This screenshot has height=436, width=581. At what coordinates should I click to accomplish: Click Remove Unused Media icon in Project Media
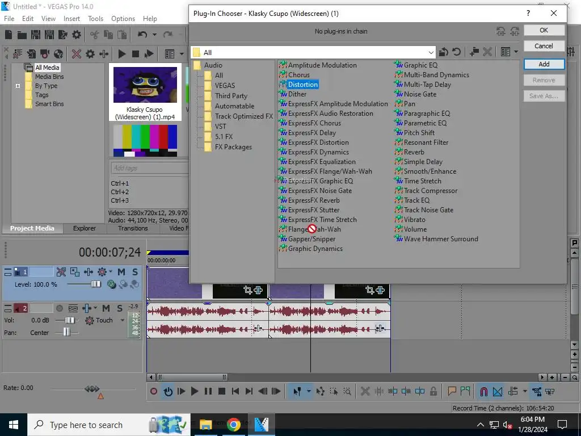(x=18, y=54)
